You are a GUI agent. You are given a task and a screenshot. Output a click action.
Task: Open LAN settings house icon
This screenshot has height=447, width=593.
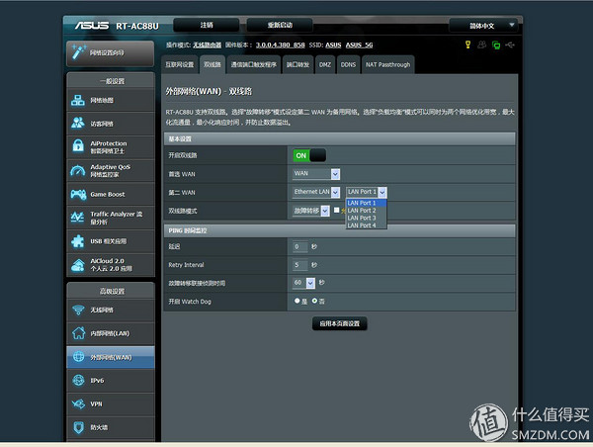click(x=78, y=333)
